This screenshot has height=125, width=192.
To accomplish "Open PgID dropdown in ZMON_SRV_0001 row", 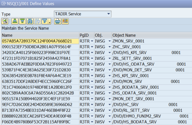I will 92,41.
